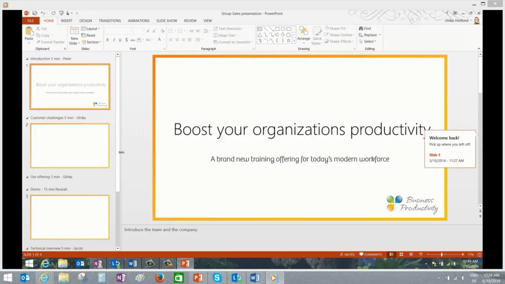Open Shape Fill dropdown
The image size is (505, 284).
click(x=336, y=28)
